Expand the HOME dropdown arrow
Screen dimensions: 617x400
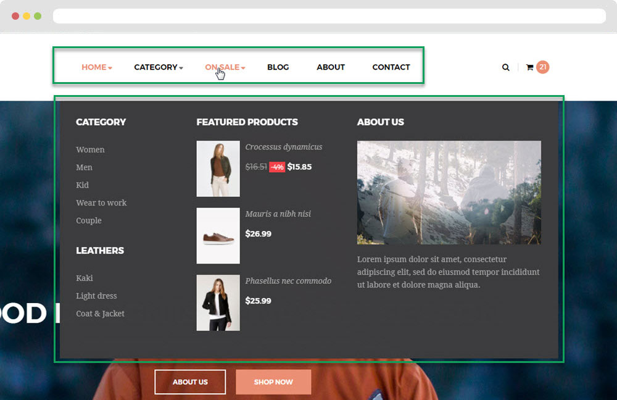[110, 68]
